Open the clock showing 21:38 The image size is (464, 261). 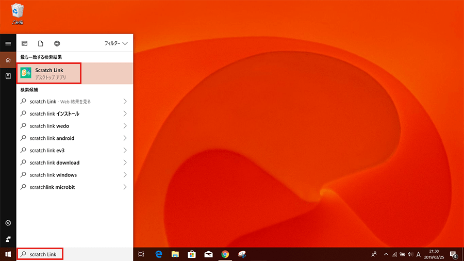[x=434, y=254]
